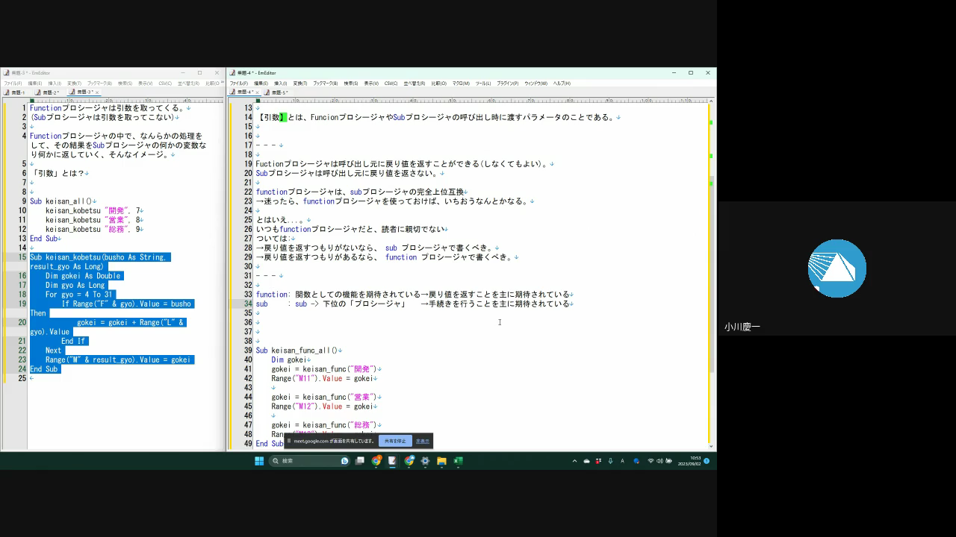Open Excel from the taskbar
This screenshot has width=956, height=537.
pos(458,461)
